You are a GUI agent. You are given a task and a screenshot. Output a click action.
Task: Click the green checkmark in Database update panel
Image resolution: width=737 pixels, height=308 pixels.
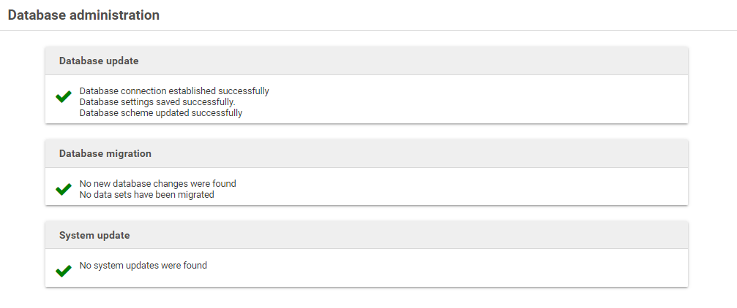63,96
